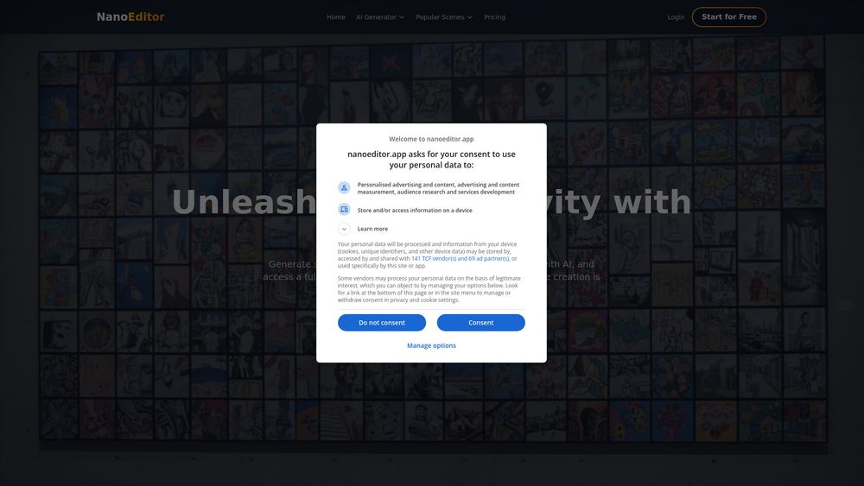Open Manage options link
864x486 pixels.
coord(431,345)
